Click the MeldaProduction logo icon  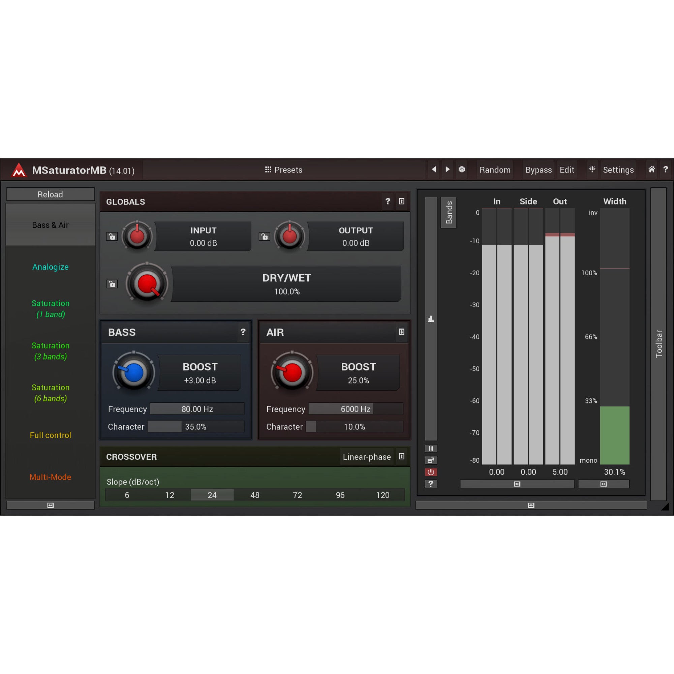click(19, 170)
